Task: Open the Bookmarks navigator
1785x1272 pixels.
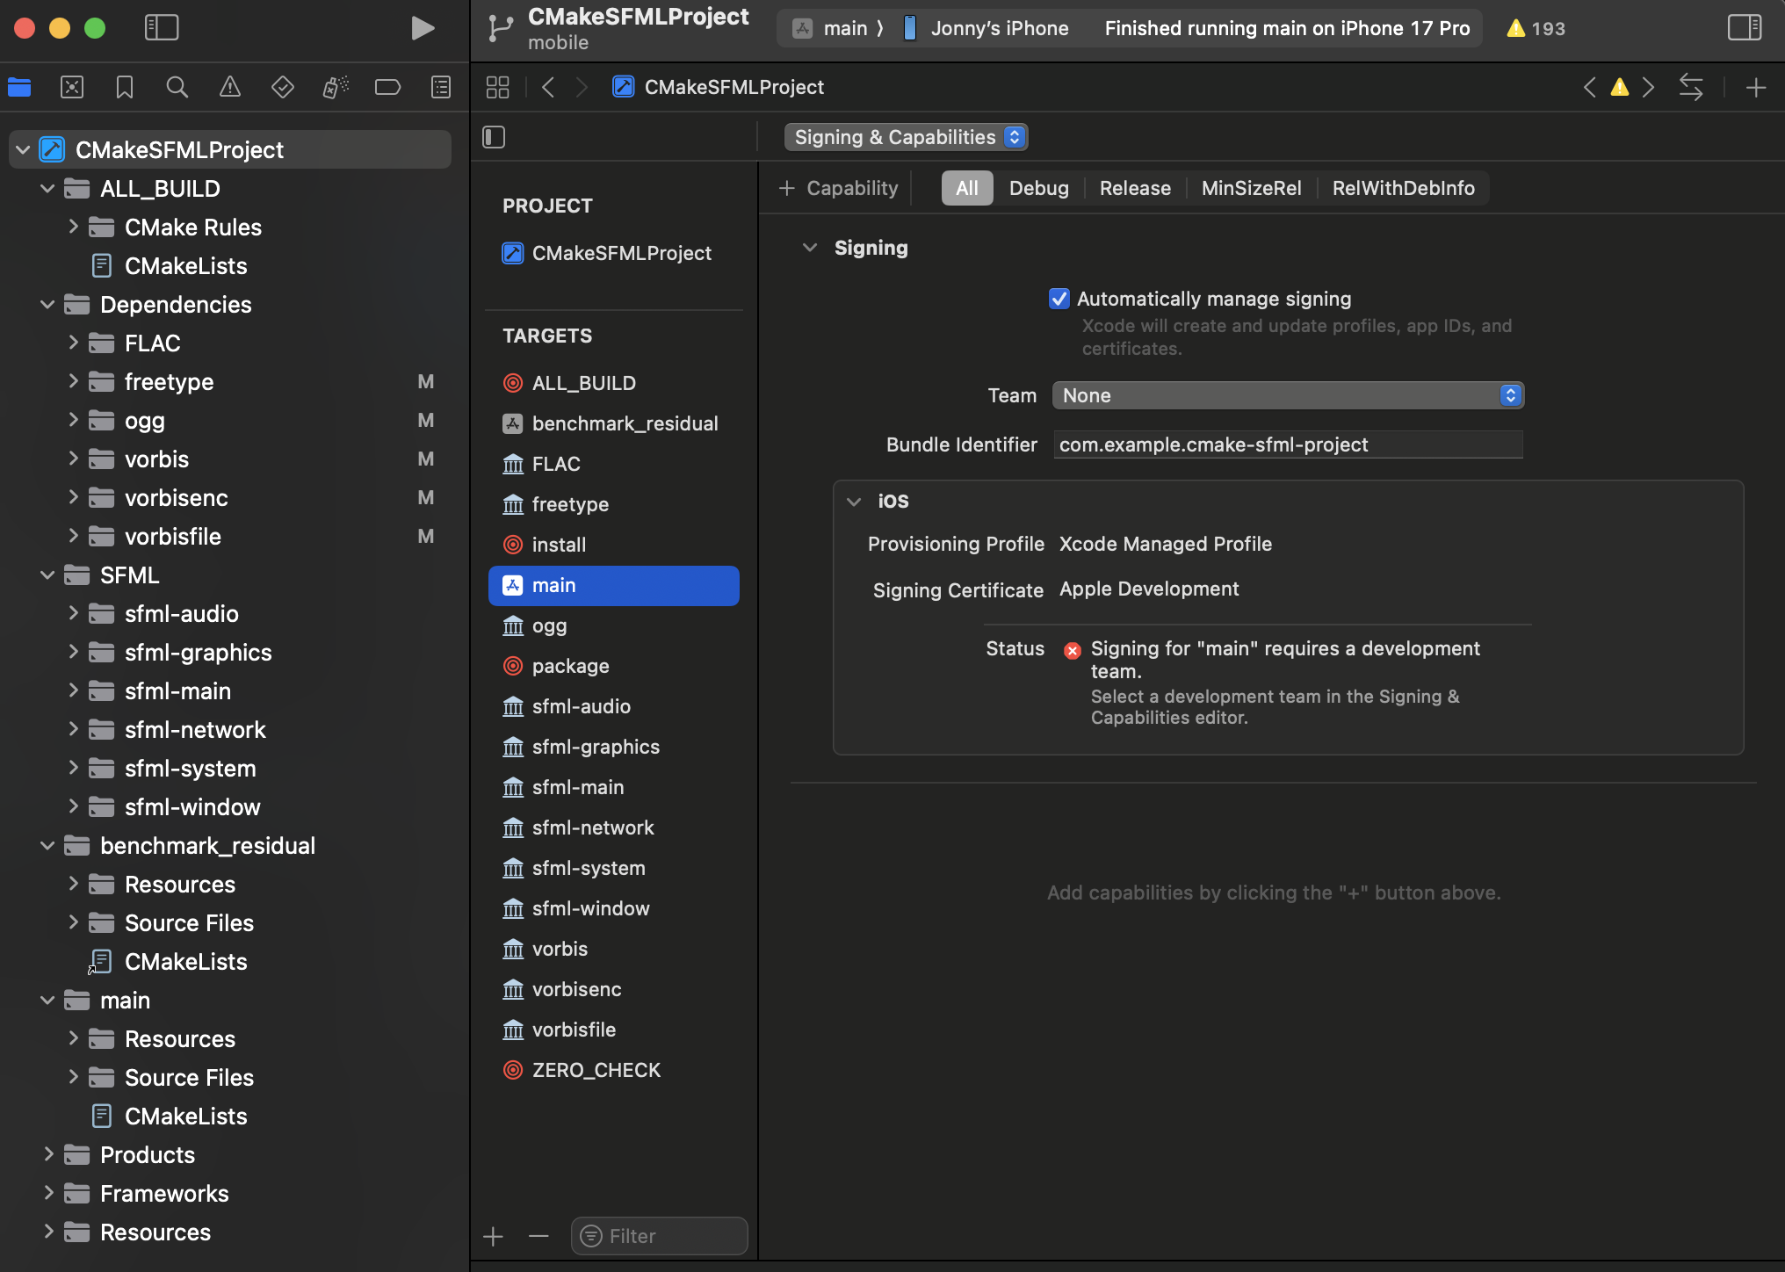Action: [124, 87]
